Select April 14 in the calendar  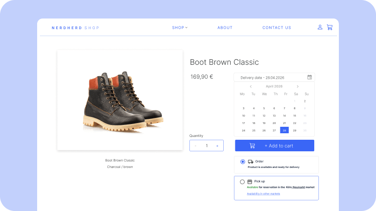285,116
